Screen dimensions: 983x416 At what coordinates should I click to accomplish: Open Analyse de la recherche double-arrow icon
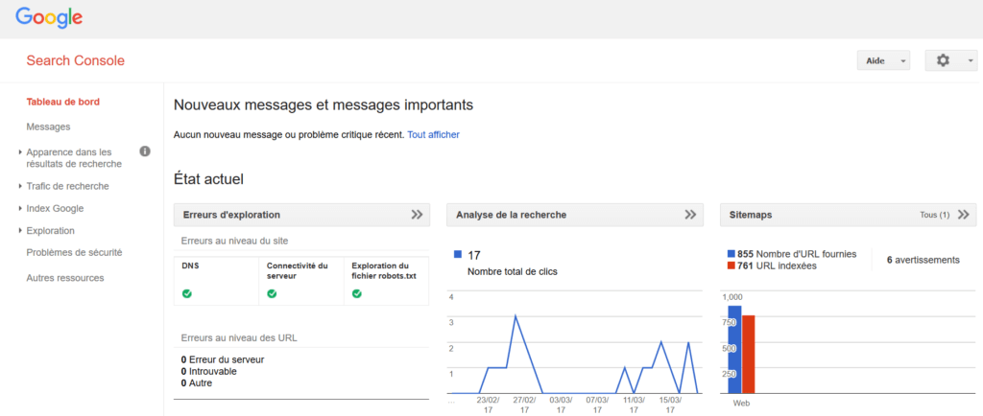tap(690, 215)
